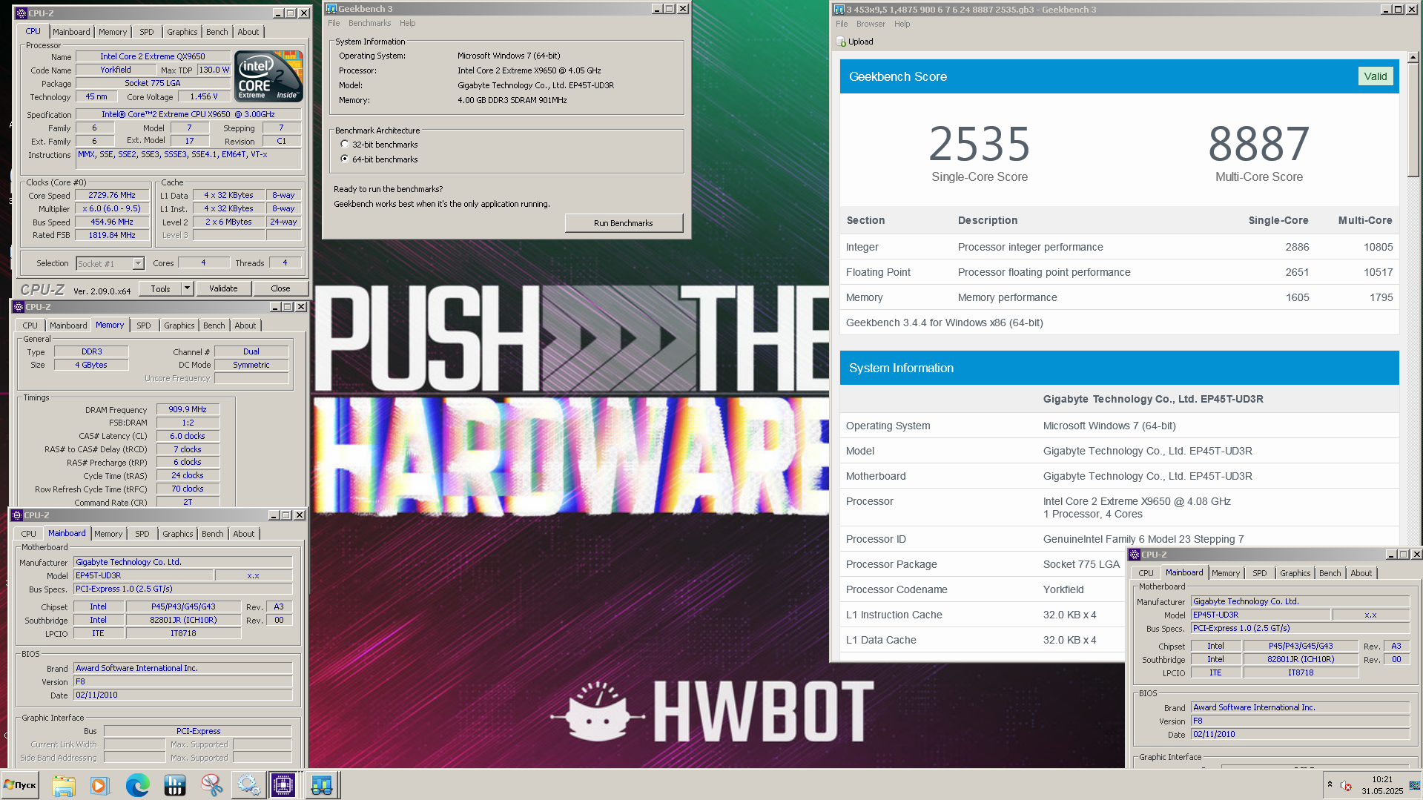Click the Validate button in CPU-Z
This screenshot has width=1423, height=800.
(223, 288)
